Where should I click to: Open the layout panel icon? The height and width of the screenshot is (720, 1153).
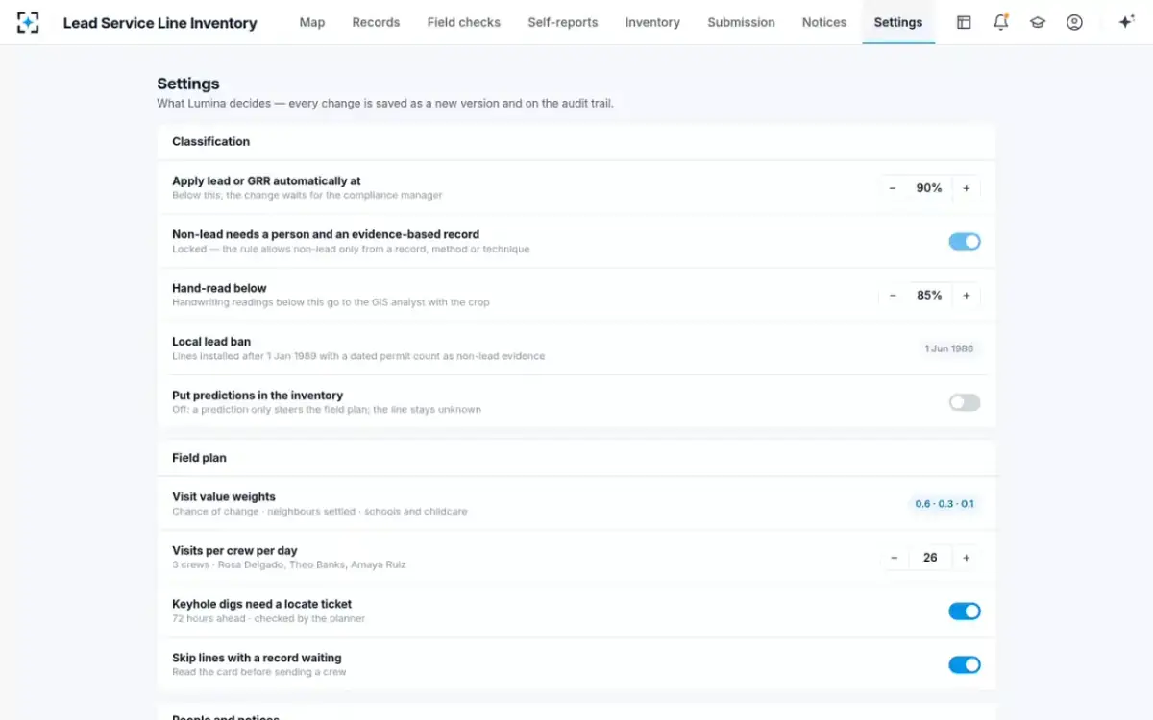964,22
